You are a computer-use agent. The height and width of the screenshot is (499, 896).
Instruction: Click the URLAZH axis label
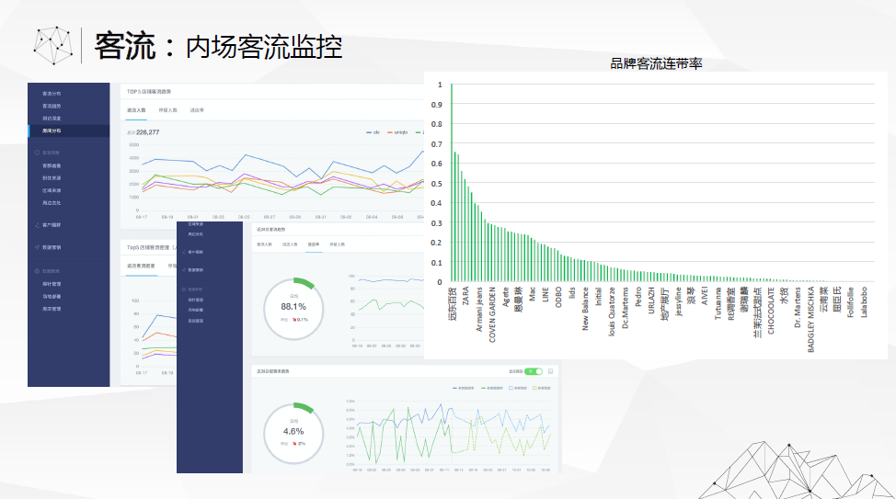pos(651,301)
